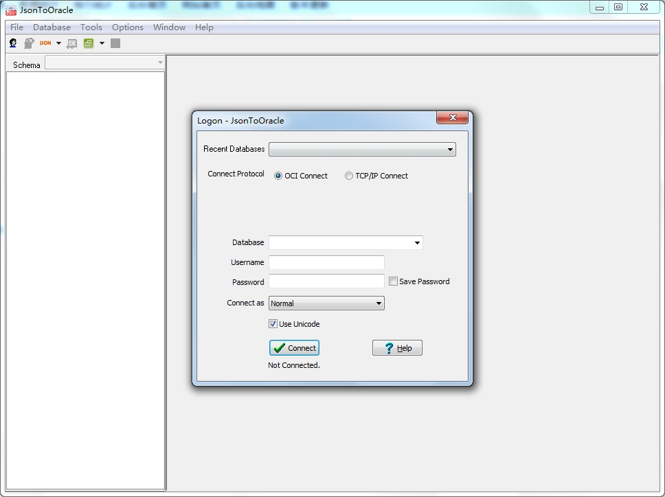Select the TCP/IP Connect radio button

click(348, 176)
